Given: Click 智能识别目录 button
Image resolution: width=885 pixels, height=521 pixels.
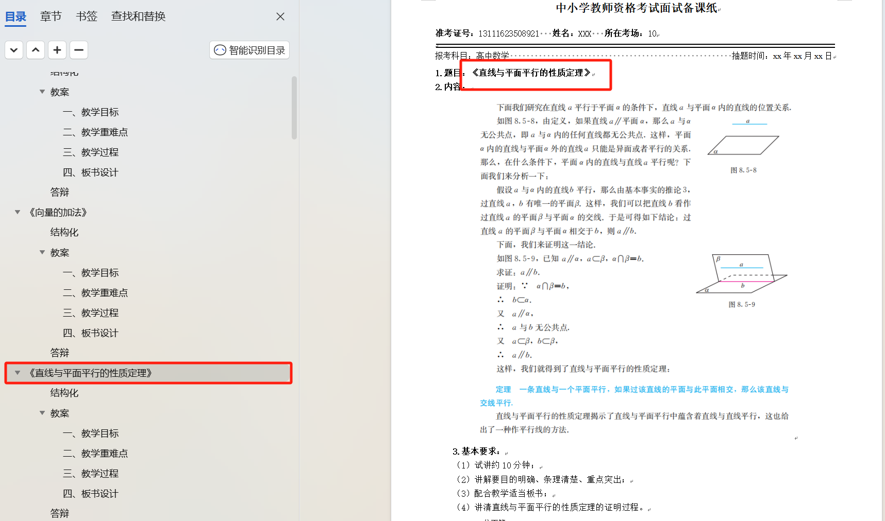Looking at the screenshot, I should pos(249,50).
